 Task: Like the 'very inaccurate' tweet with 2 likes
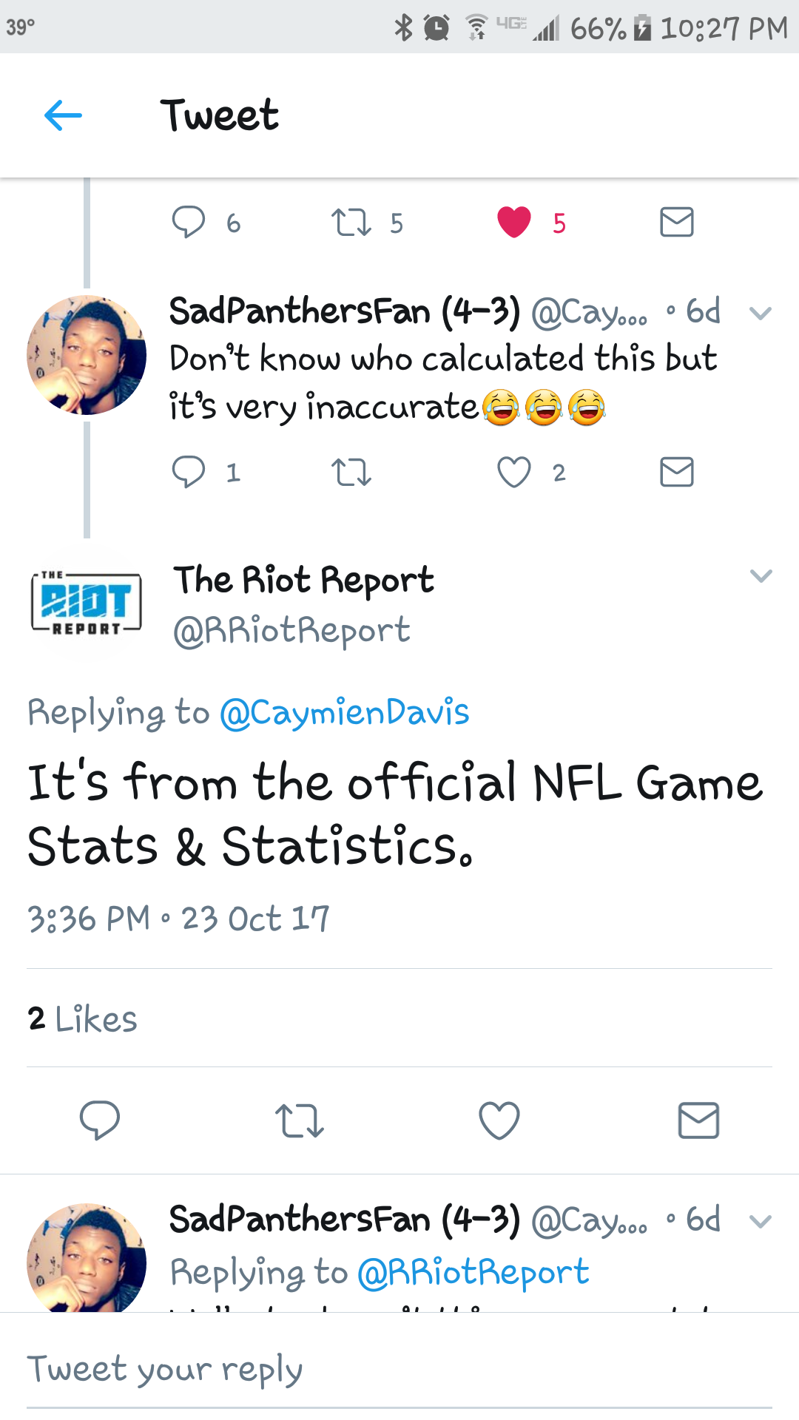514,472
